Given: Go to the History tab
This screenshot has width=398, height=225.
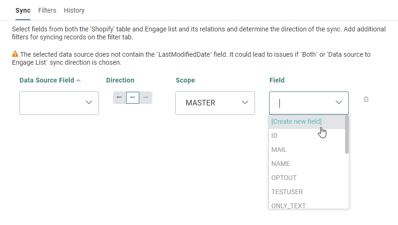Looking at the screenshot, I should point(74,10).
